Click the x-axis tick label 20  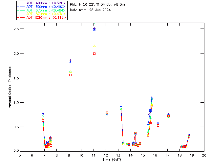(x=204, y=155)
